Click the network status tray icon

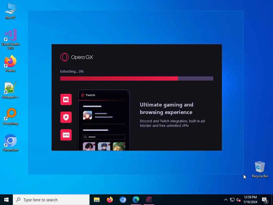232,200
